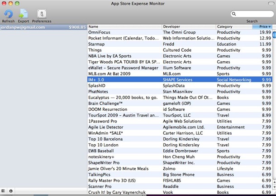Select the SplashID row
This screenshot has height=196, width=276.
click(x=180, y=86)
